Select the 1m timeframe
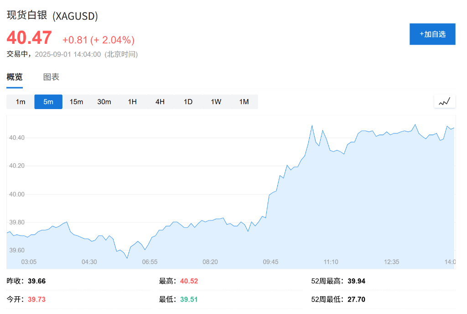 [20, 101]
